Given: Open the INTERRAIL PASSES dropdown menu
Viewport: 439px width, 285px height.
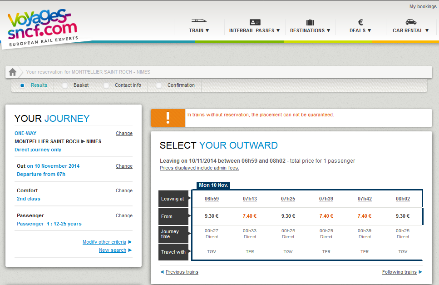Looking at the screenshot, I should (x=255, y=30).
